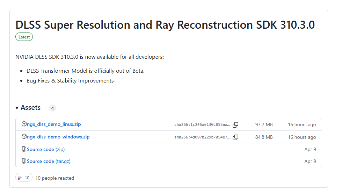This screenshot has height=193, width=342.
Task: Click the zip file icon next to Source code (zip)
Action: [24, 149]
